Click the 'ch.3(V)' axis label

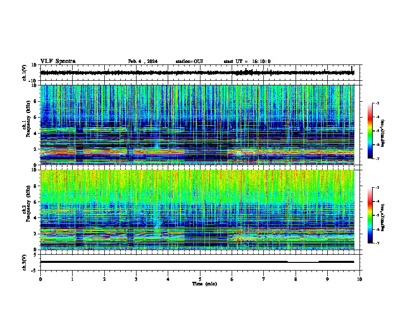[25, 262]
